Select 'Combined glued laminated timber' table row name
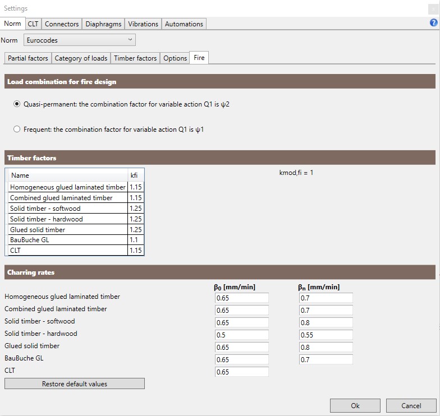Viewport: 440px width, 416px height. pyautogui.click(x=68, y=197)
